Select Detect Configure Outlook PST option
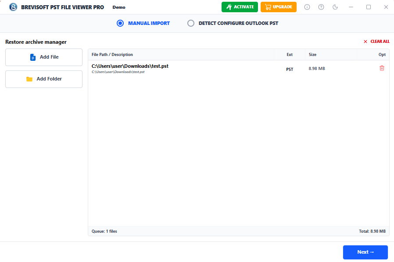Screen dimensions: 394x262 [191, 23]
